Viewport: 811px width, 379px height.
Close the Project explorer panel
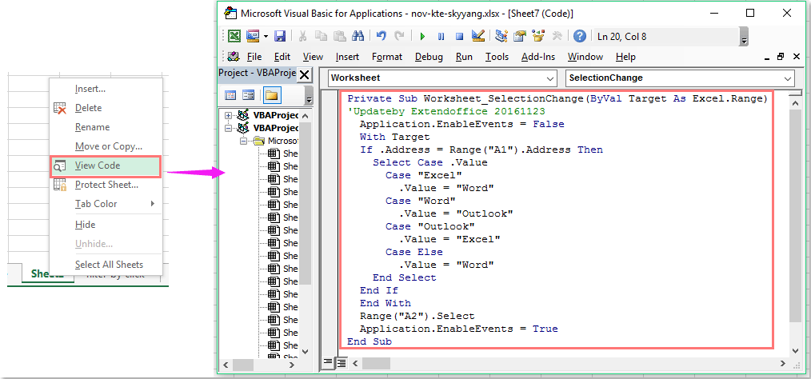(x=304, y=74)
